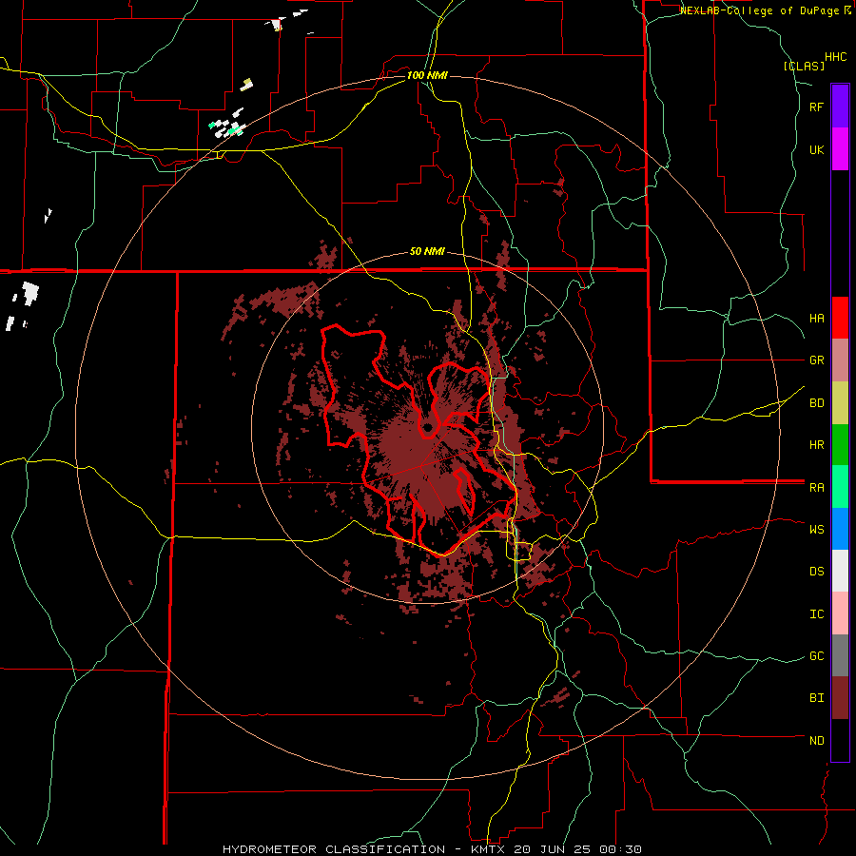Click the UK magenta legend swatch
This screenshot has width=856, height=856.
pyautogui.click(x=840, y=149)
